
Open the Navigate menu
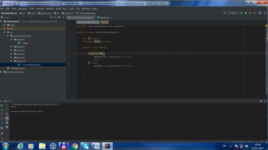(x=23, y=8)
